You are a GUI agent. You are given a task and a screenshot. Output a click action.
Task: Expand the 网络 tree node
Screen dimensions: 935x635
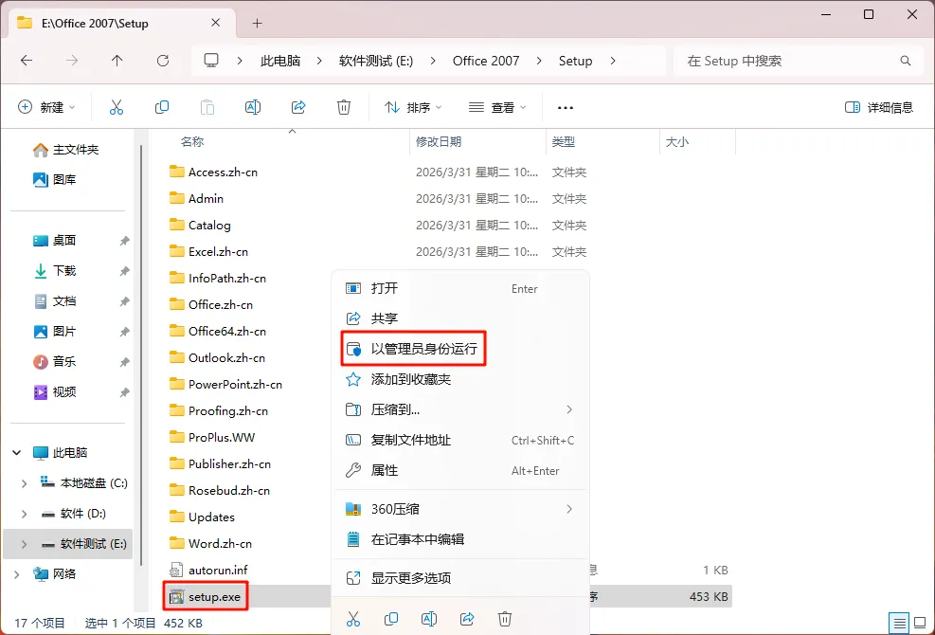pyautogui.click(x=17, y=574)
